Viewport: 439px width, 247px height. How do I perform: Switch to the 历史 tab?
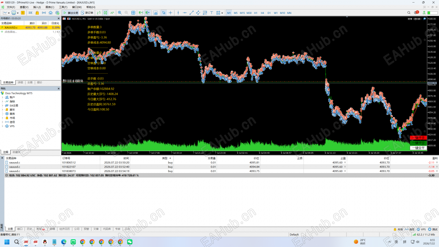(29, 229)
